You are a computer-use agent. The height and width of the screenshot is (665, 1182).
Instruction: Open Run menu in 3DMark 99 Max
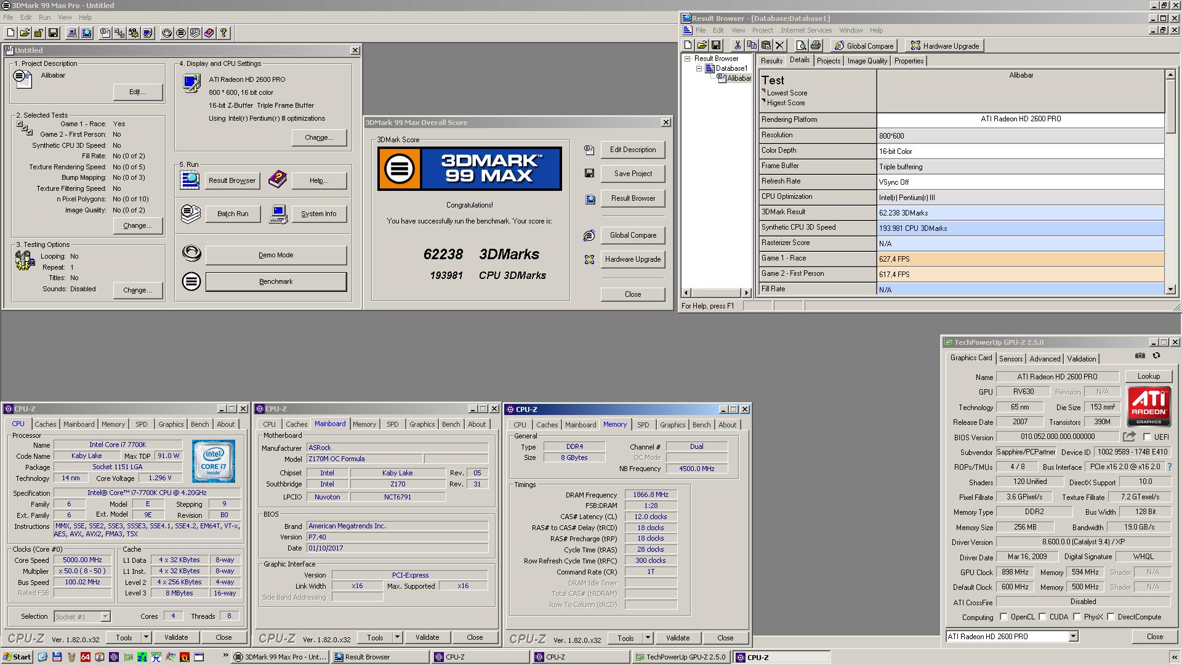tap(45, 17)
